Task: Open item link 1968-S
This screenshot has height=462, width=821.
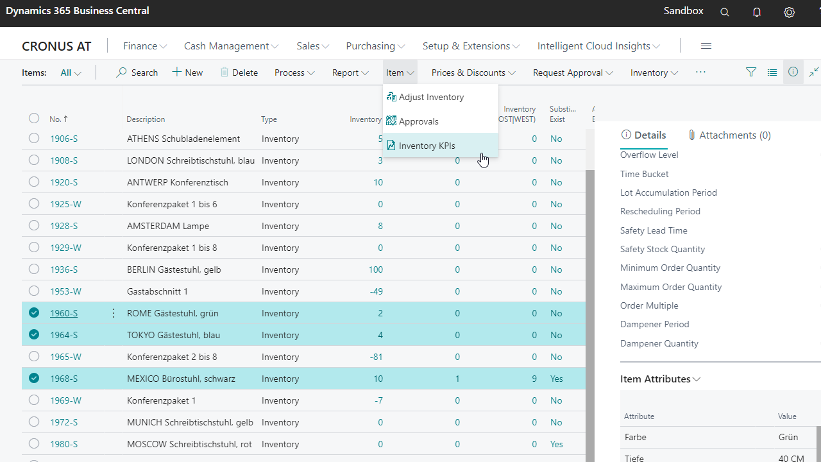Action: tap(64, 379)
